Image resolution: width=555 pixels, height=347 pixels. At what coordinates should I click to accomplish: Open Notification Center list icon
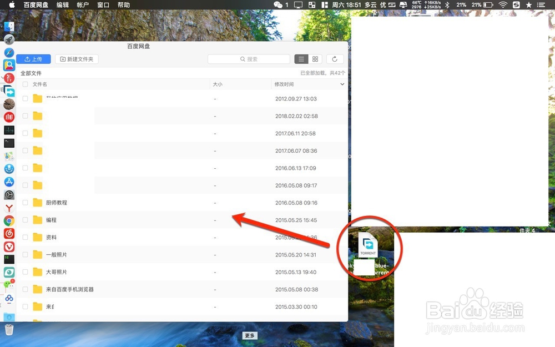tap(541, 4)
